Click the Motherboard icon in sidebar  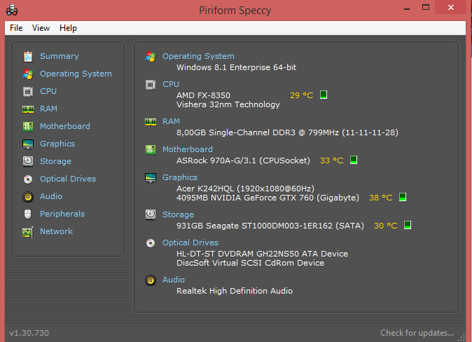point(28,126)
